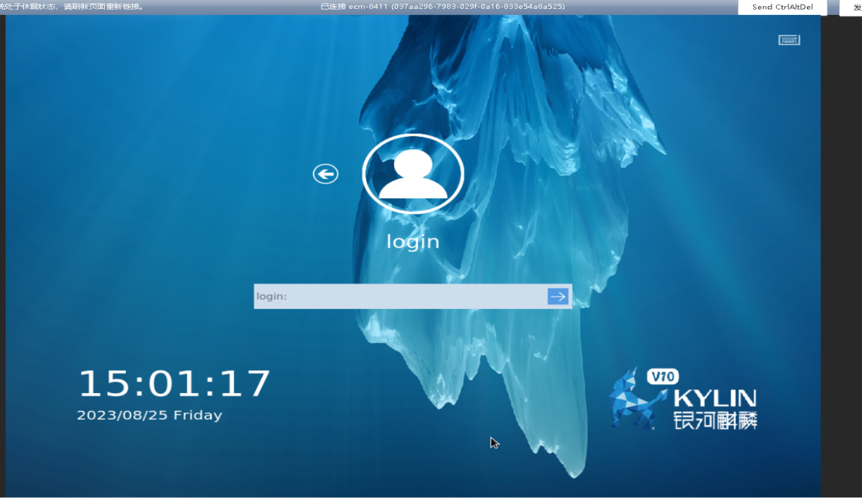Click the KYLIN brand text

point(714,399)
